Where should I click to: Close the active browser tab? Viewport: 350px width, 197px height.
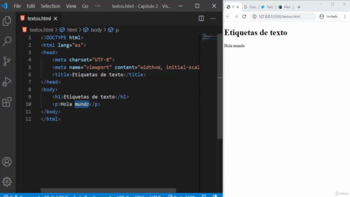(237, 7)
